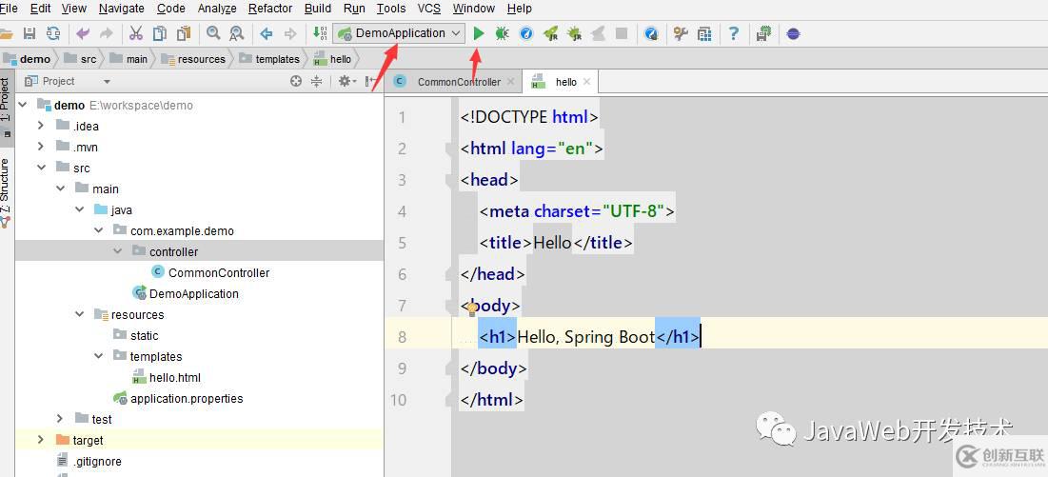Navigate back with the left arrow icon
1048x477 pixels.
pos(267,33)
